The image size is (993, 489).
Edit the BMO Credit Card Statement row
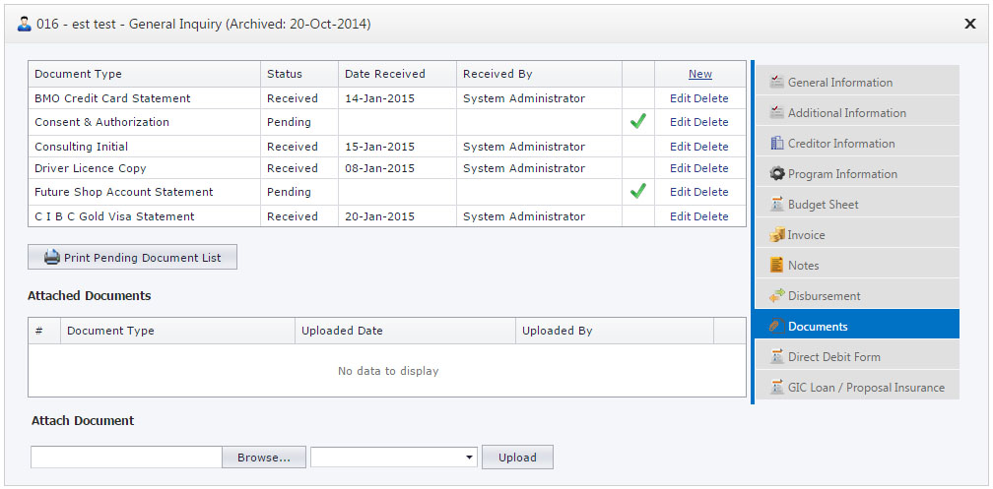pyautogui.click(x=680, y=98)
